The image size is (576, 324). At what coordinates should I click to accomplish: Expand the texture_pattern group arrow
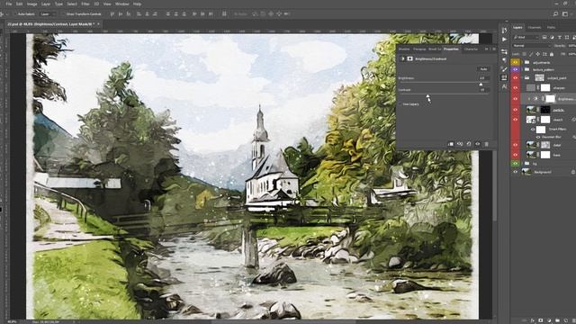(x=522, y=69)
